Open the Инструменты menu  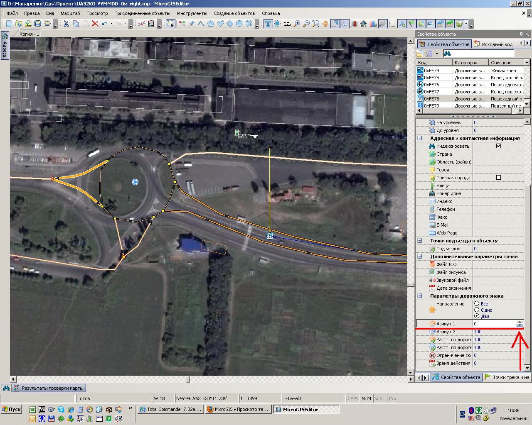tap(192, 13)
